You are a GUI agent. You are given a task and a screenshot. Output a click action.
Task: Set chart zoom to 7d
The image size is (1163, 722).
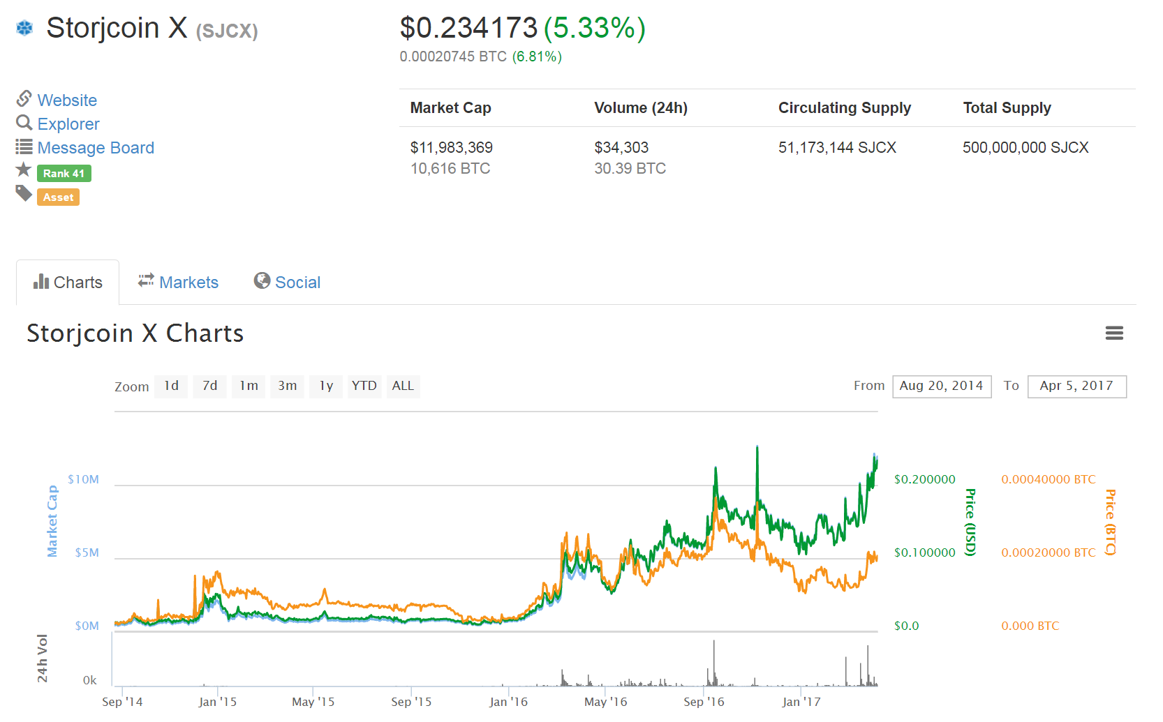209,386
